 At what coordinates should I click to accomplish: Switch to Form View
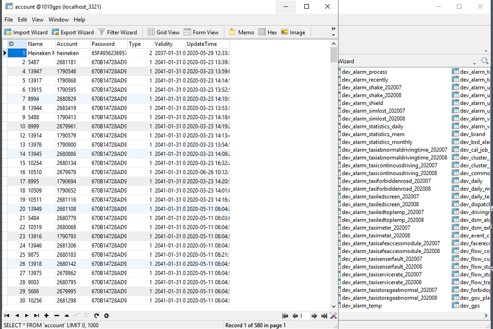(201, 32)
